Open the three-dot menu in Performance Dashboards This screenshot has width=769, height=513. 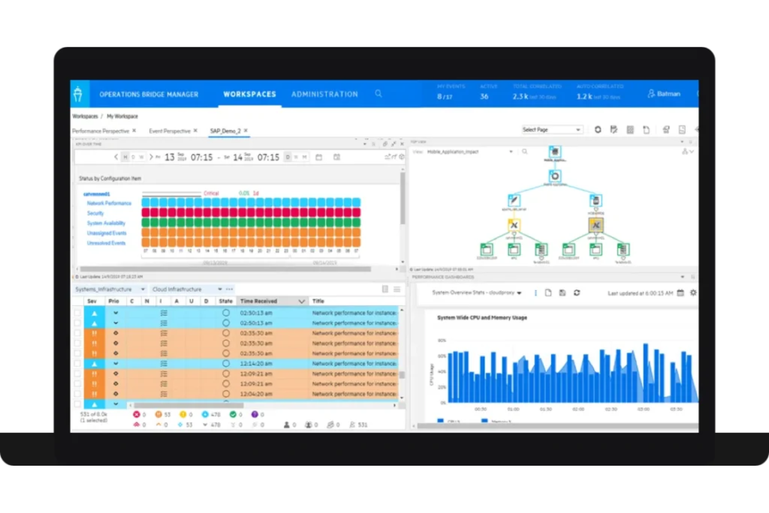(536, 293)
